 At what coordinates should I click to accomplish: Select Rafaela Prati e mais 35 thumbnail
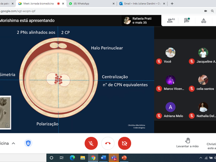point(142,21)
